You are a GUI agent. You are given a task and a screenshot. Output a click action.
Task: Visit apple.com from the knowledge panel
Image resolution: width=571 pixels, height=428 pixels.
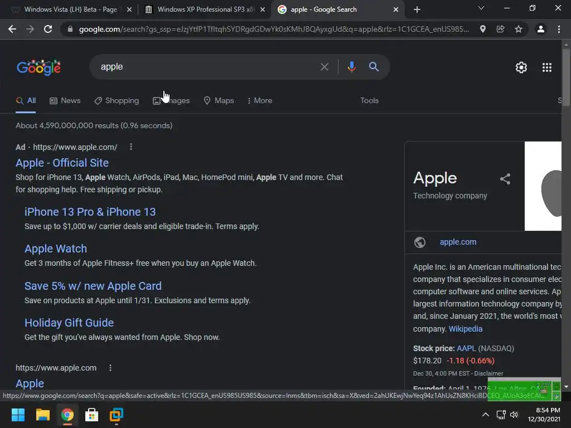click(458, 242)
